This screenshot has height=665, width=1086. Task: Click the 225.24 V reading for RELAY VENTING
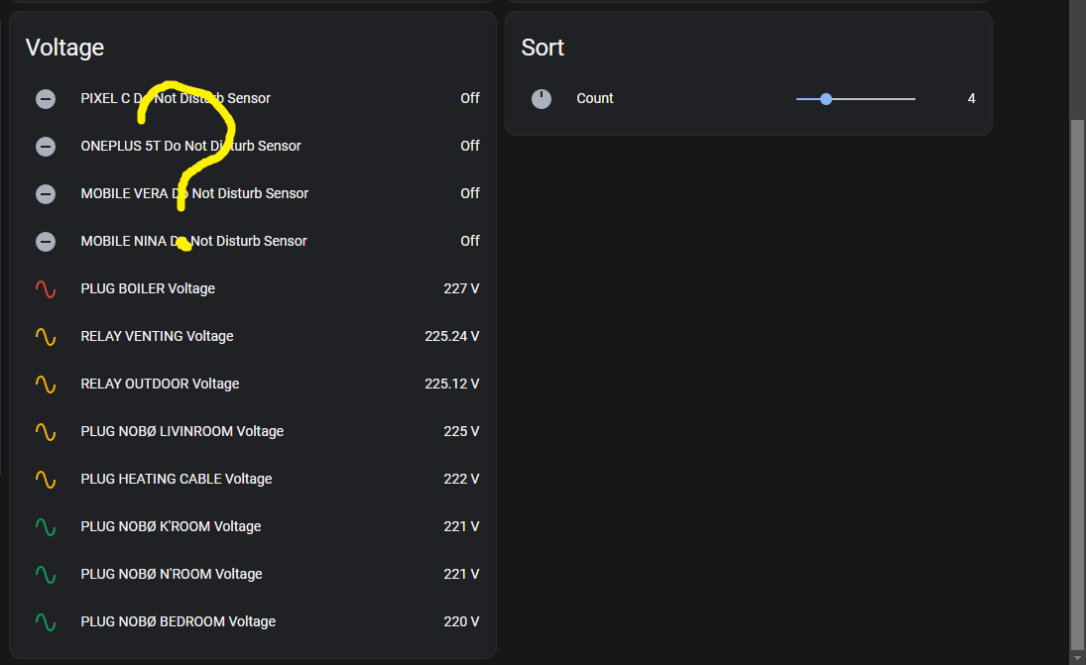(451, 336)
